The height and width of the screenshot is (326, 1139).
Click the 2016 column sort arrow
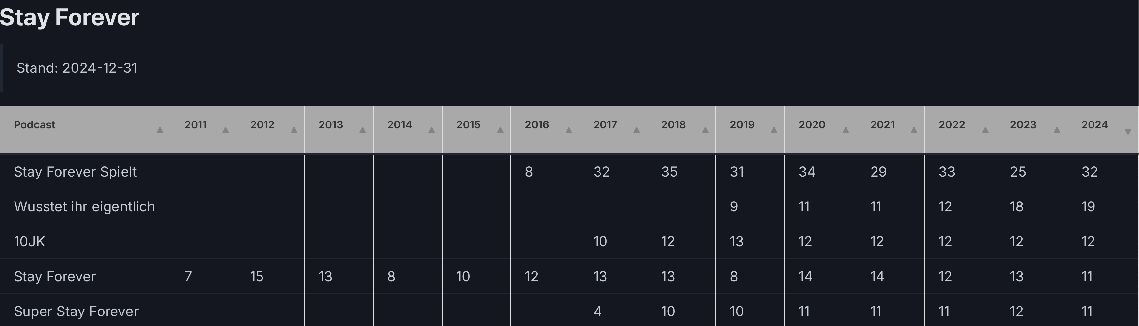click(569, 130)
